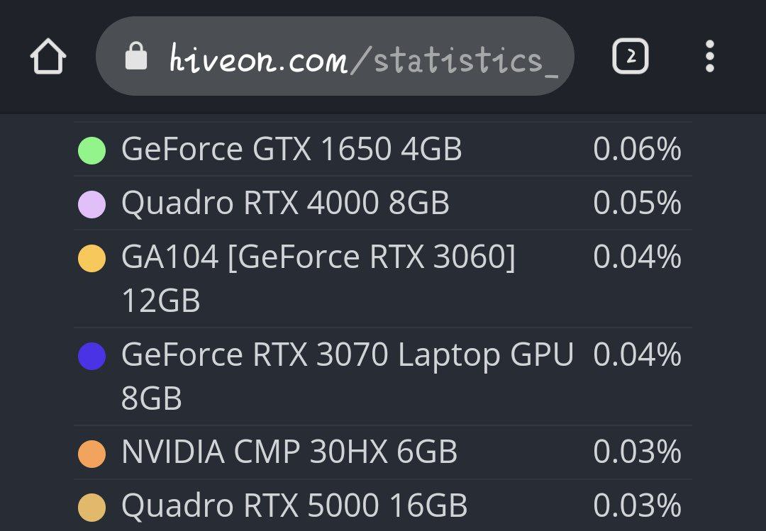
Task: Tap the 0.03% share for CMP 30HX
Action: coord(637,453)
